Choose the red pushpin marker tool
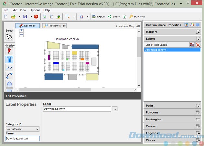Image resolution: width=204 pixels, height=146 pixels. tap(9, 51)
